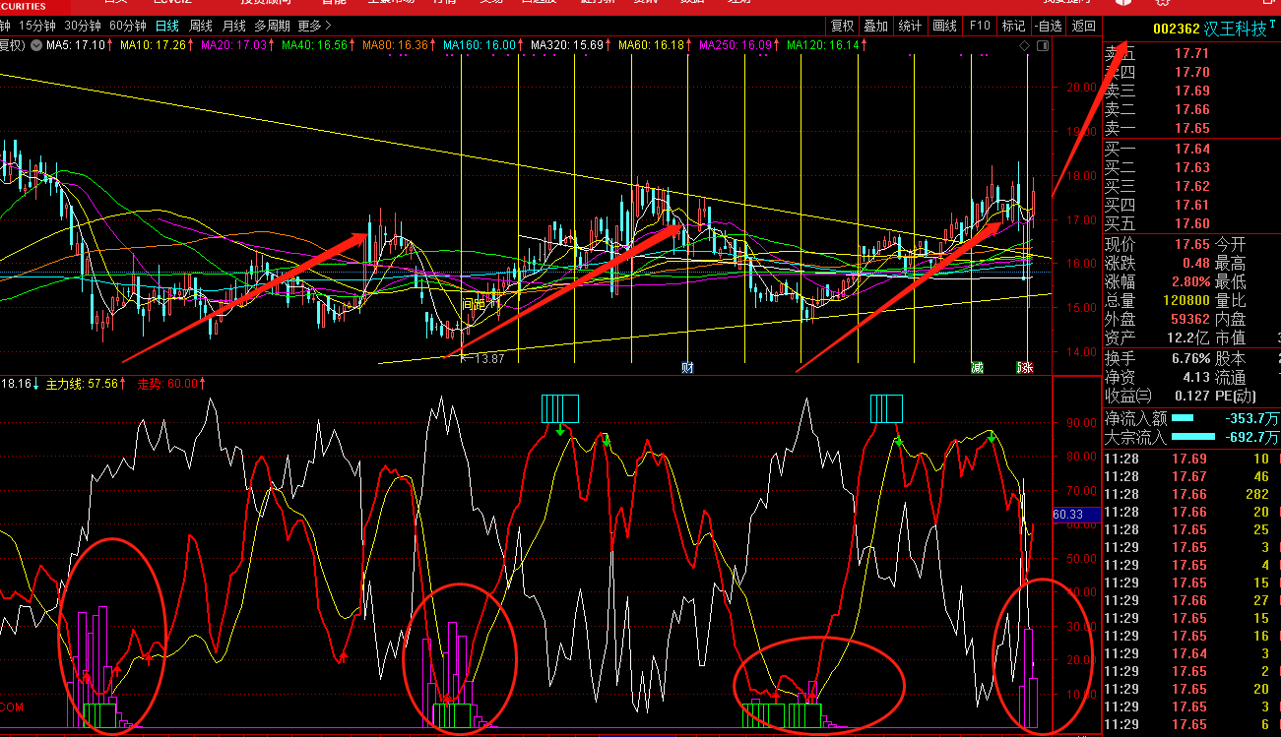
Task: Click the green 减 marker on the chart
Action: click(977, 368)
